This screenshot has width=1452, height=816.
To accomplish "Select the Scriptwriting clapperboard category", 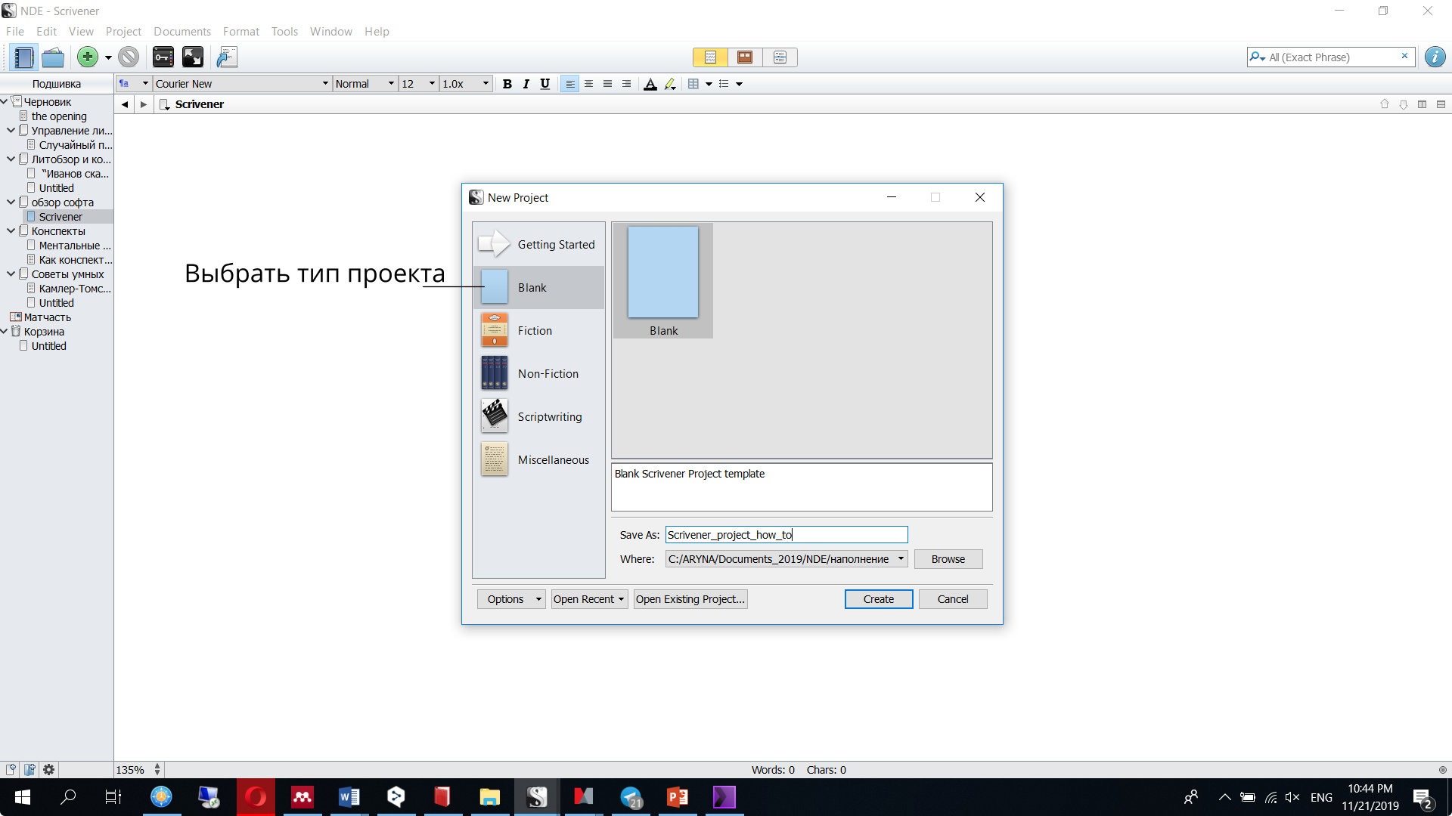I will point(549,417).
